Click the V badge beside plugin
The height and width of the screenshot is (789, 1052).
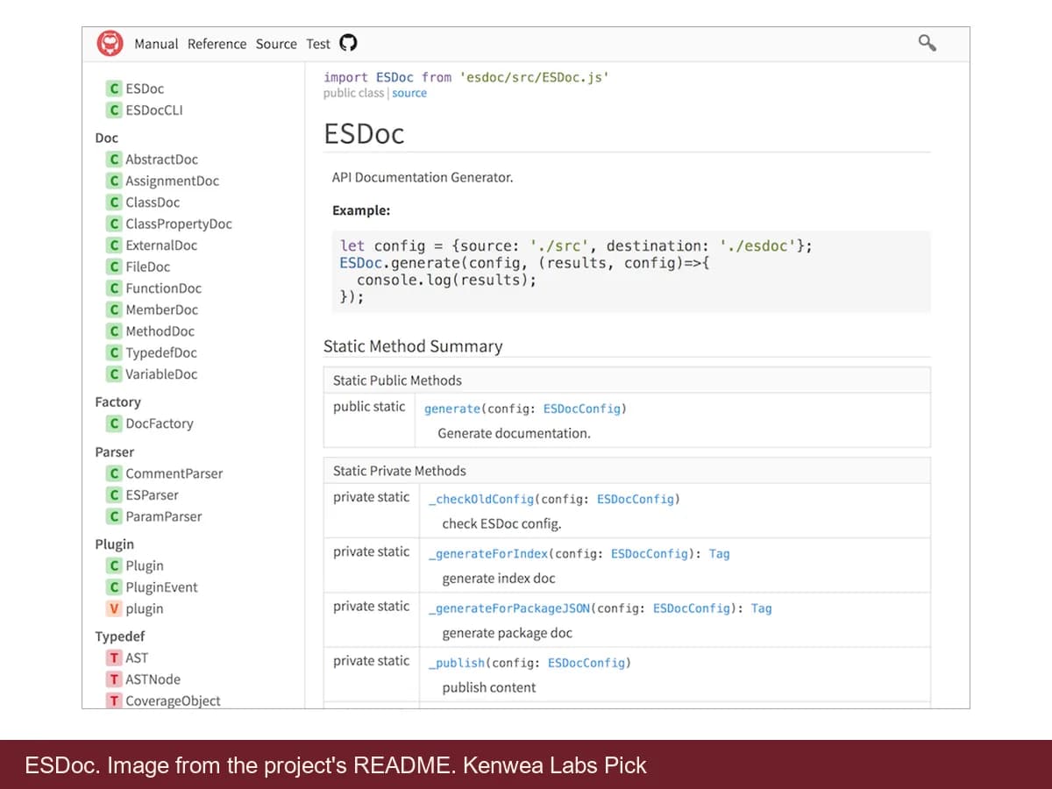coord(114,609)
